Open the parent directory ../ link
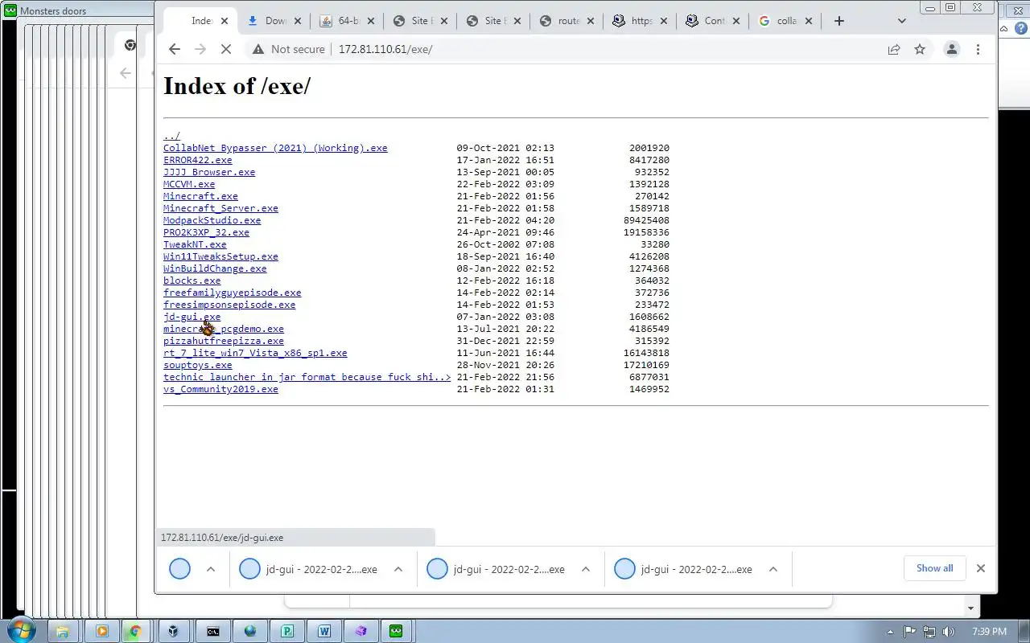The height and width of the screenshot is (643, 1030). click(171, 136)
